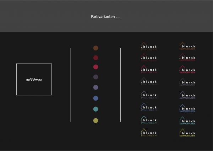
Task: Click the yellow-roof logo with dim IMMOBILIEN text
Action: coord(148,133)
